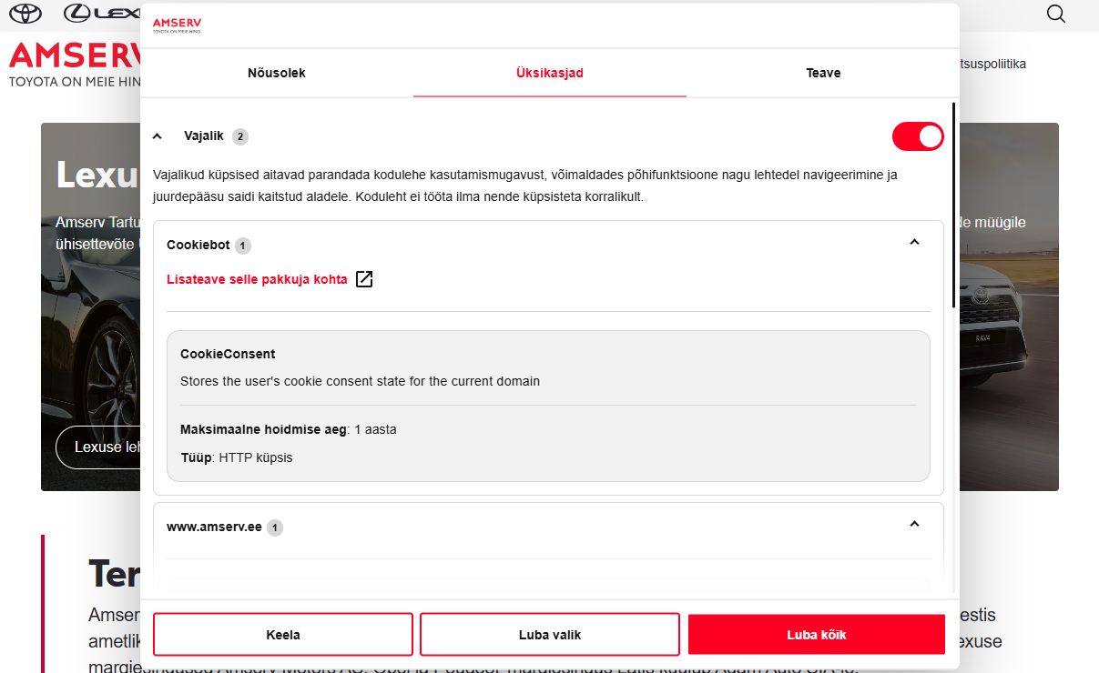Click the external link icon beside Lisateave

point(364,279)
